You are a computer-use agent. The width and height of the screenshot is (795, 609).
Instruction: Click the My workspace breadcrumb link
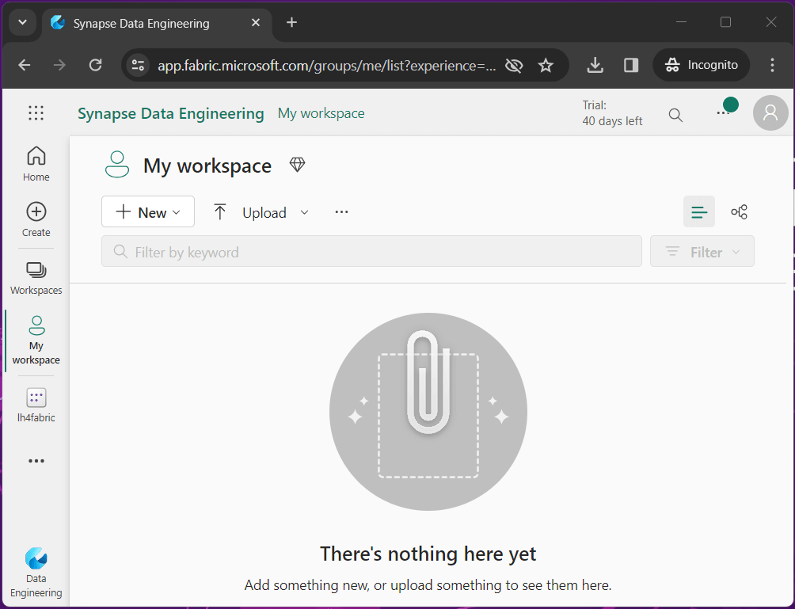coord(321,113)
